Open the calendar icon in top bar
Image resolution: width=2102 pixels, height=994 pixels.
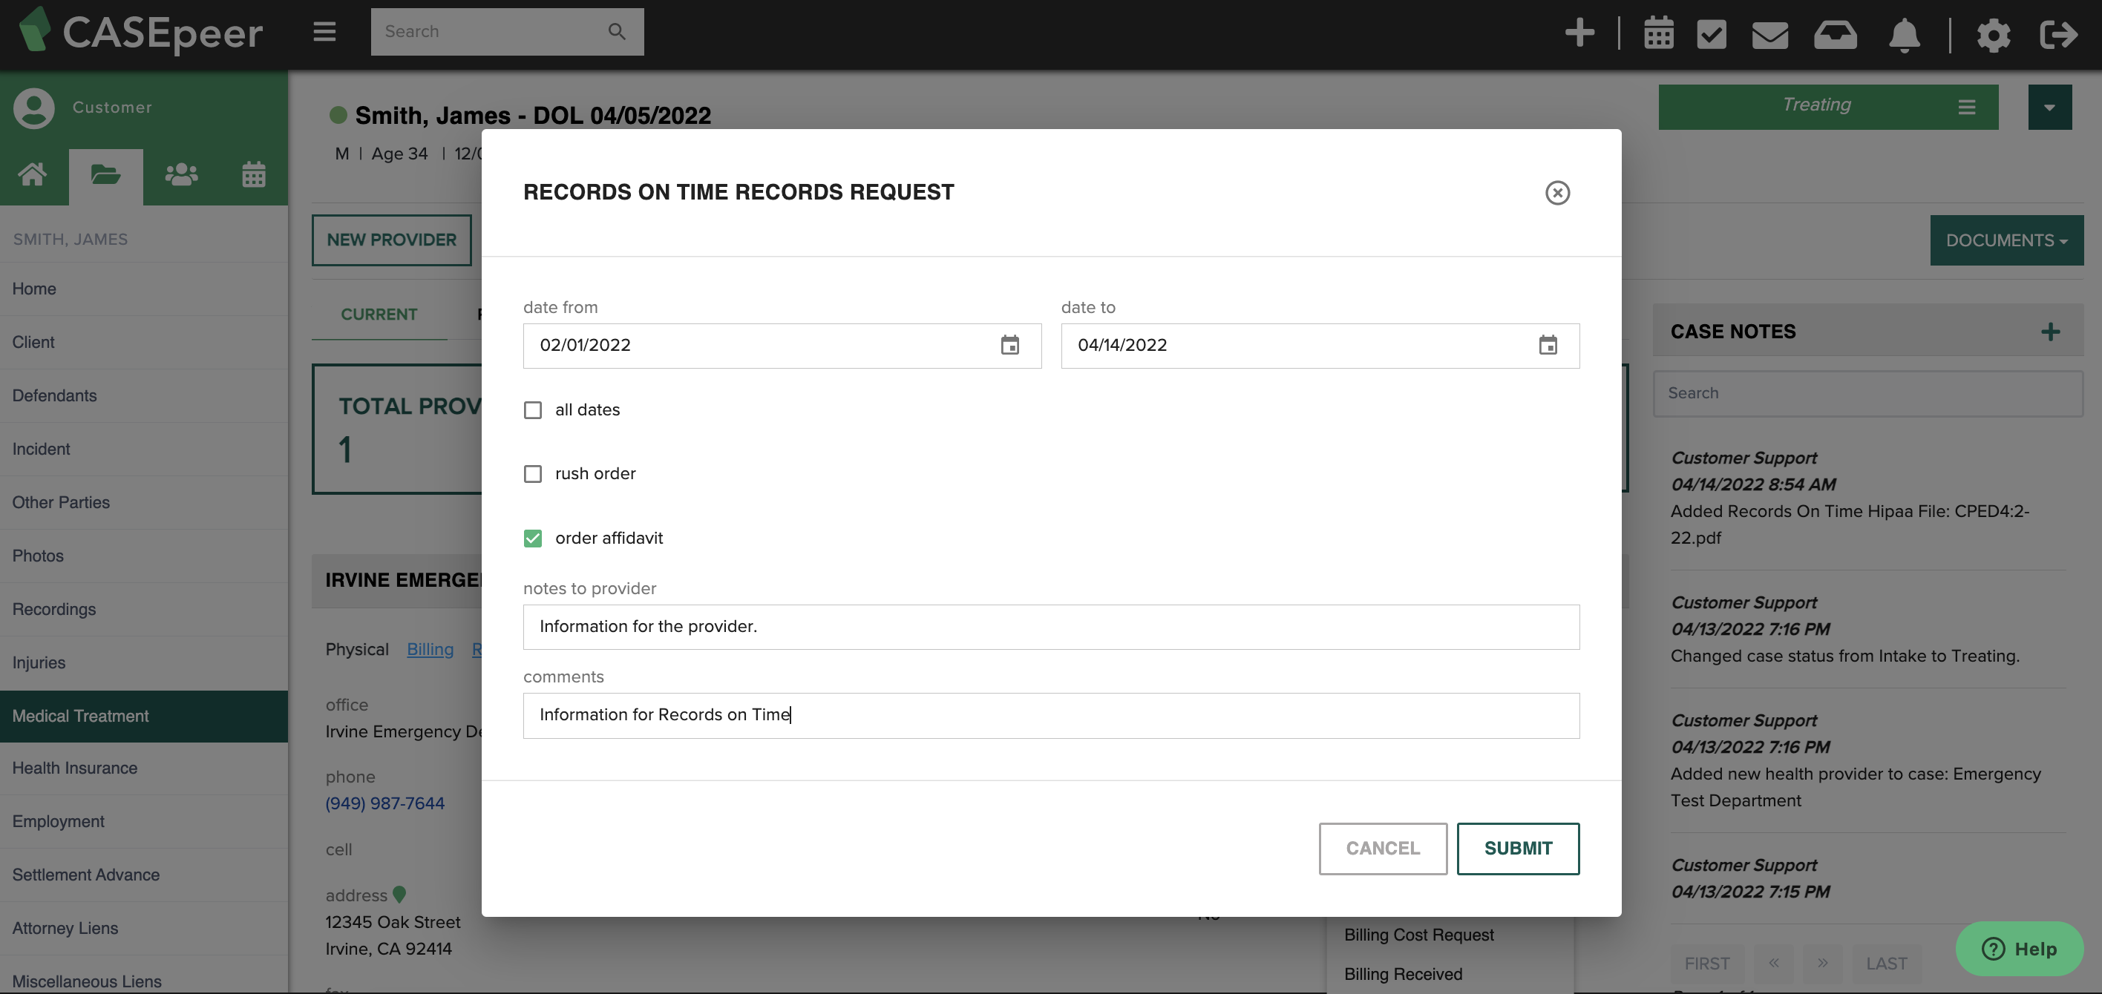[1658, 34]
